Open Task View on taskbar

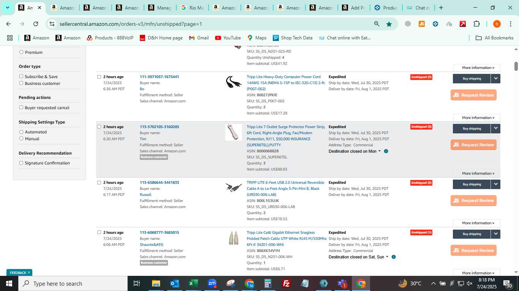(137, 283)
